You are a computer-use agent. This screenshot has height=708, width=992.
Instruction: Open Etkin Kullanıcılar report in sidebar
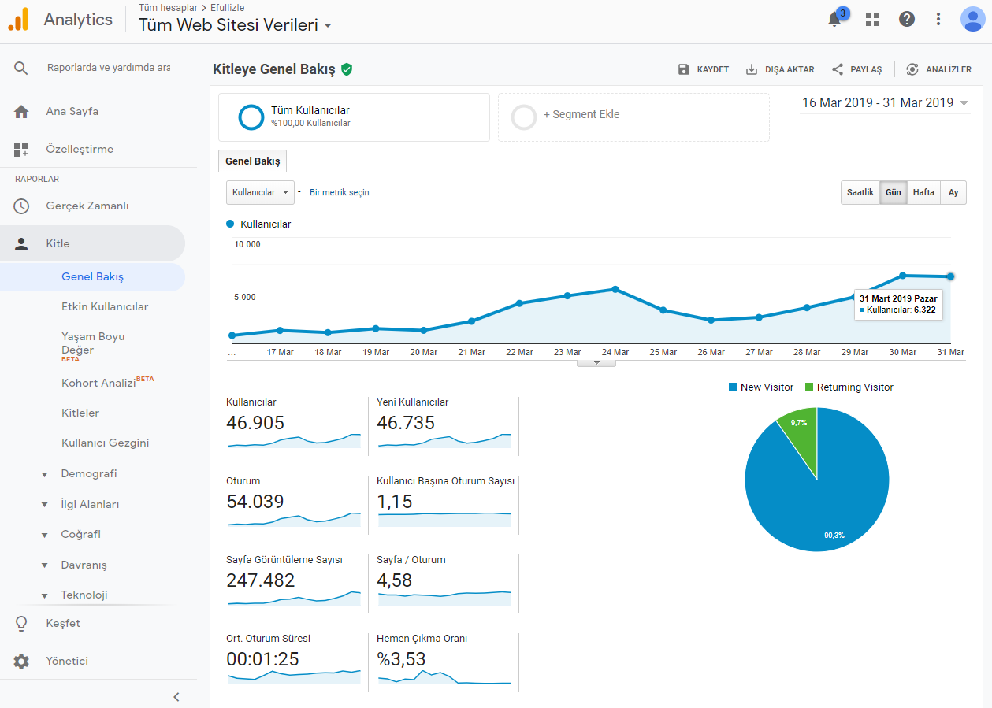coord(105,306)
